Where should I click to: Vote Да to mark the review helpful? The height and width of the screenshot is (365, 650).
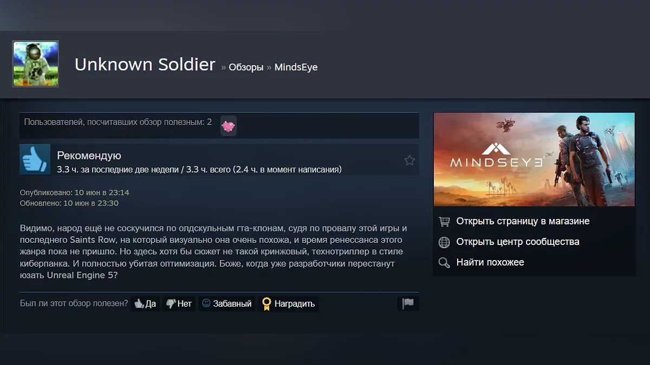145,303
